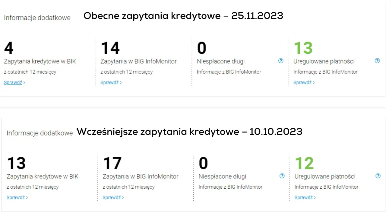This screenshot has height=217, width=386.
Task: Open help tooltip beside Niespłacone długi in current report
Action: coord(281,61)
